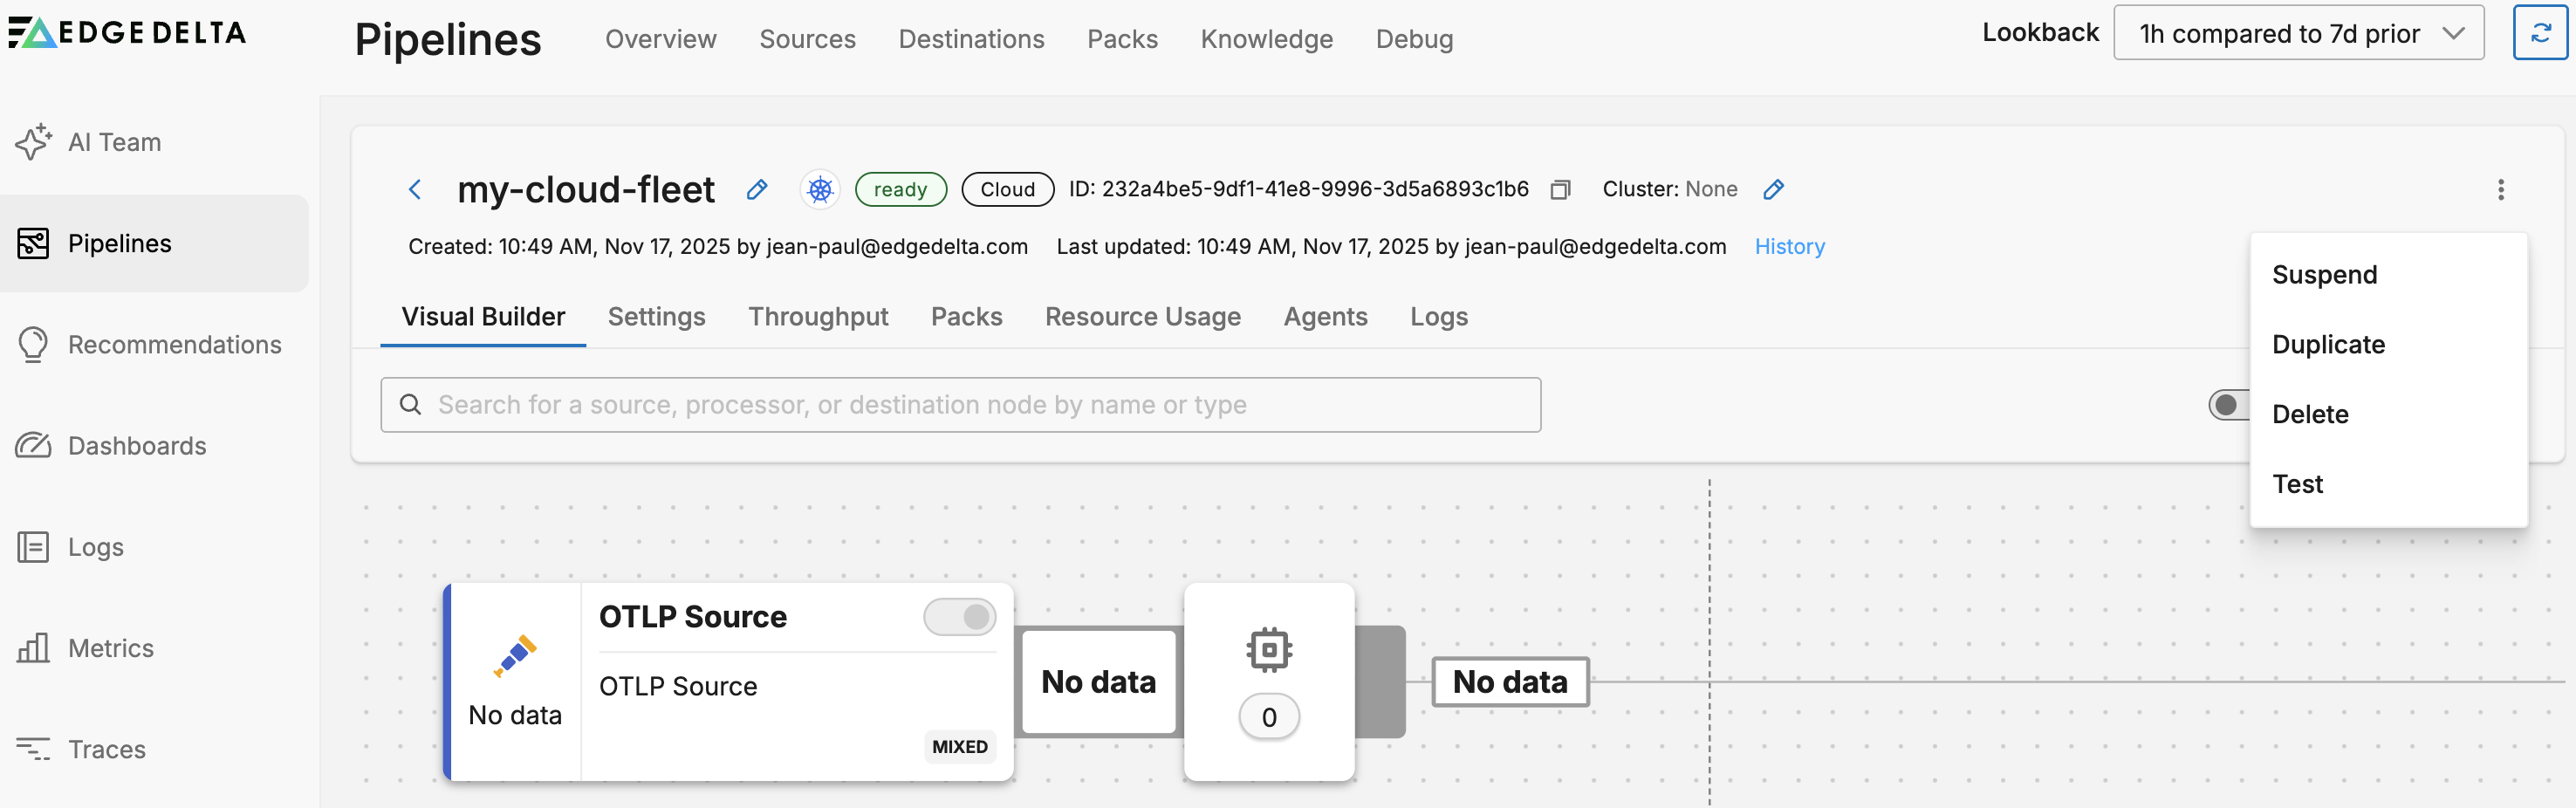
Task: Click the node search input field
Action: coord(960,405)
